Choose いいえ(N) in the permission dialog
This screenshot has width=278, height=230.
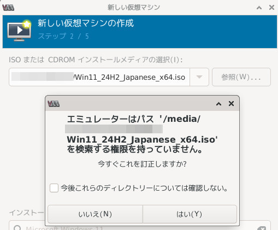point(95,214)
